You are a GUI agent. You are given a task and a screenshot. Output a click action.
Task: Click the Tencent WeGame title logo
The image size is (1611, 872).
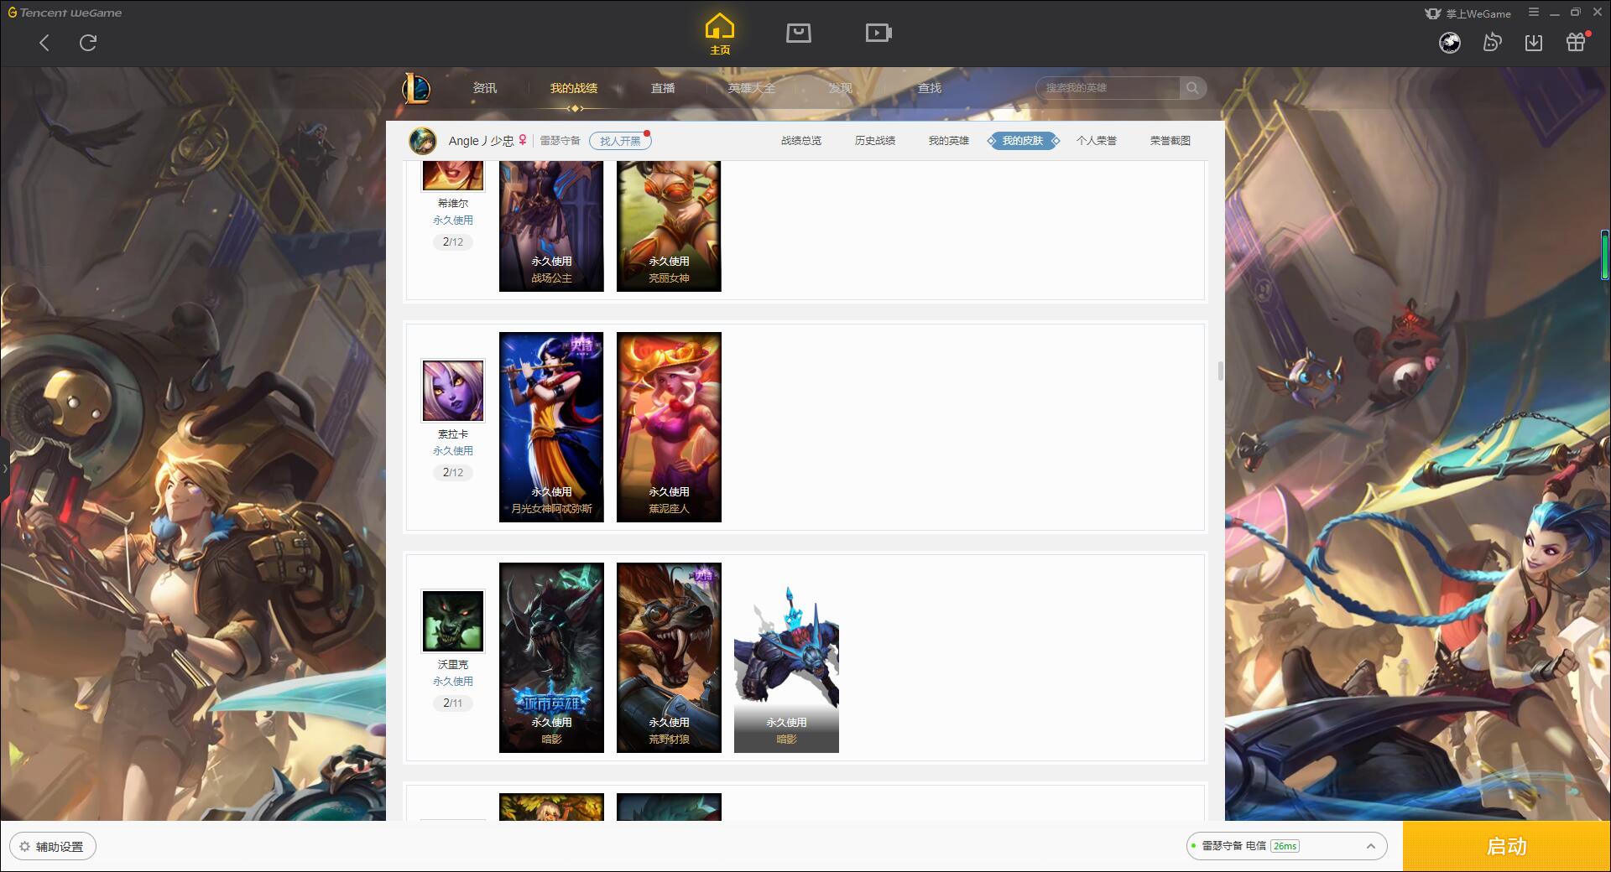pyautogui.click(x=65, y=13)
